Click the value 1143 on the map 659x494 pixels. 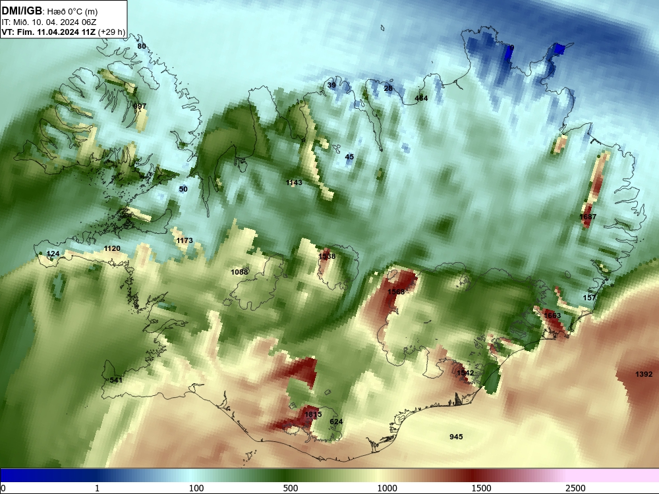click(x=294, y=182)
